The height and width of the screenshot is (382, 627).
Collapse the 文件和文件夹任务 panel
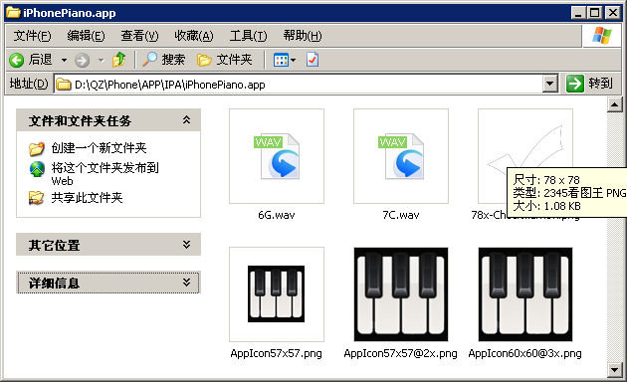(x=187, y=120)
